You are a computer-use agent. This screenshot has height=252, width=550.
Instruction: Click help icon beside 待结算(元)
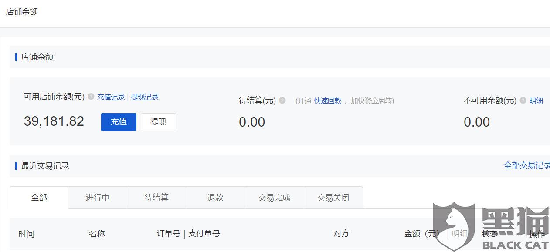282,101
